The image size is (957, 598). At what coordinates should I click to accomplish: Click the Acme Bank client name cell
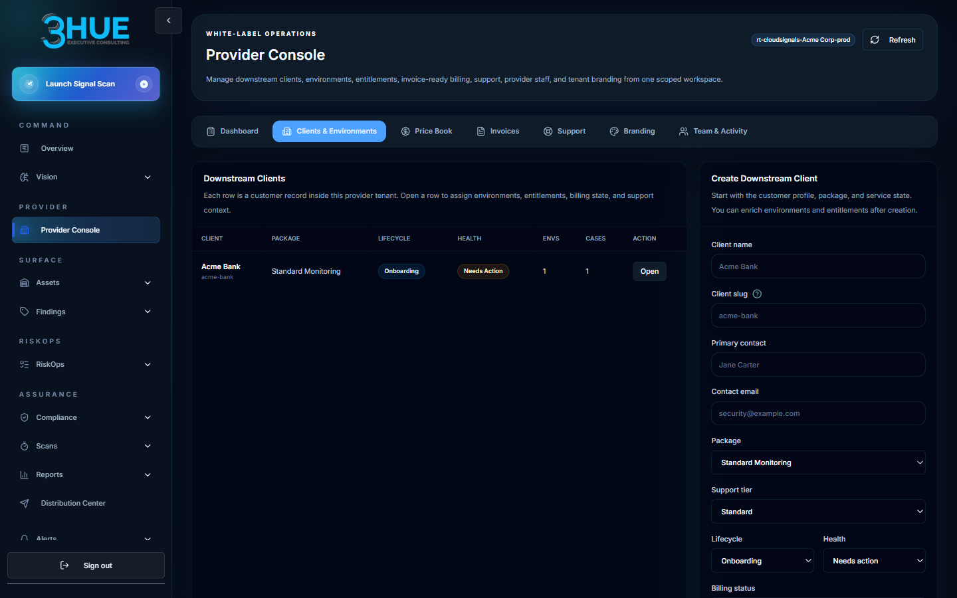click(221, 266)
